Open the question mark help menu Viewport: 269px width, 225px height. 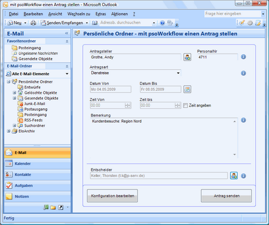tap(134, 14)
